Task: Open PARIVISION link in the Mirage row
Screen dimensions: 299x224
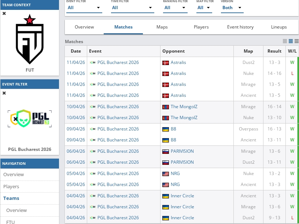Action: tap(182, 151)
